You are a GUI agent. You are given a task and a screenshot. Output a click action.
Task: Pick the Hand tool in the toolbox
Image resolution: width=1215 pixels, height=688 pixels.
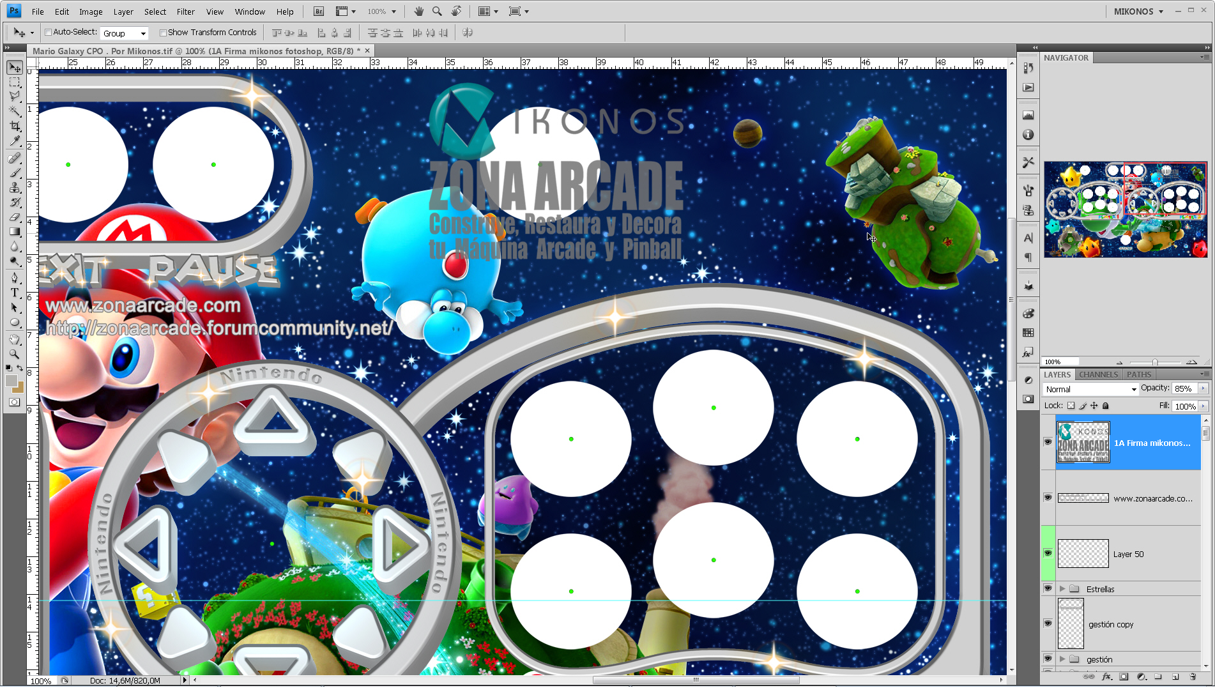tap(15, 339)
